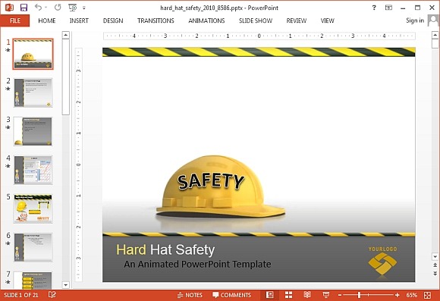Open the undo history dropdown arrow
Image resolution: width=440 pixels, height=301 pixels.
coord(46,8)
